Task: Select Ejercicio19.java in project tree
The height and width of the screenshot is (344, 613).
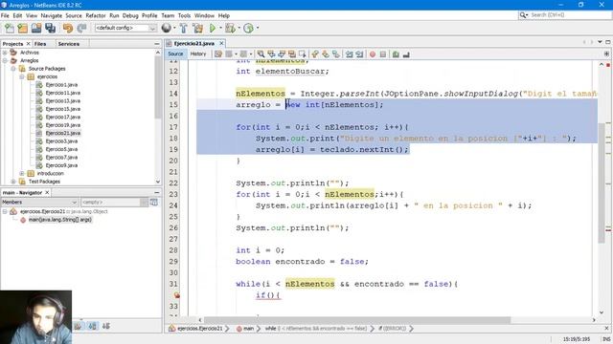Action: (62, 125)
